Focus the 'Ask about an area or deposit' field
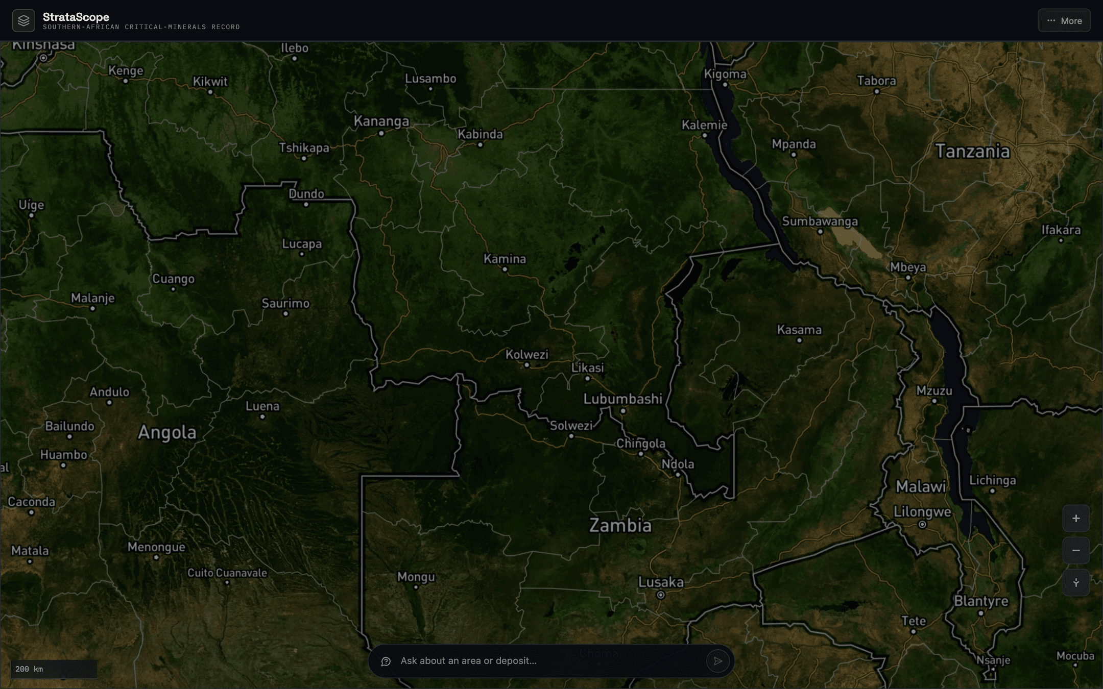This screenshot has width=1103, height=689. tap(550, 661)
